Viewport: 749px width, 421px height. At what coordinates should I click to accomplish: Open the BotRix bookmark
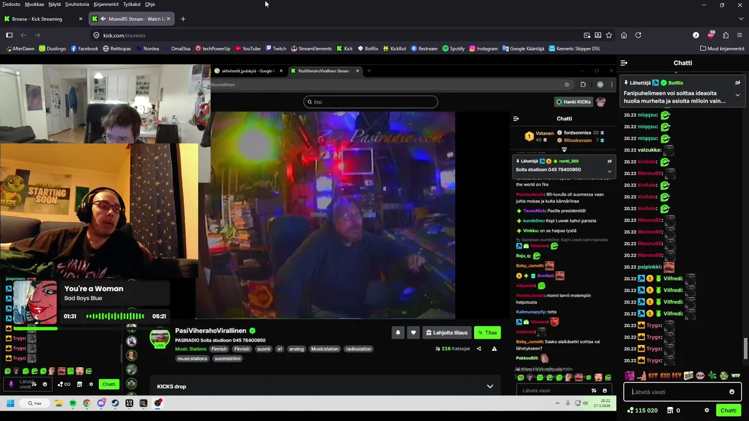(367, 49)
